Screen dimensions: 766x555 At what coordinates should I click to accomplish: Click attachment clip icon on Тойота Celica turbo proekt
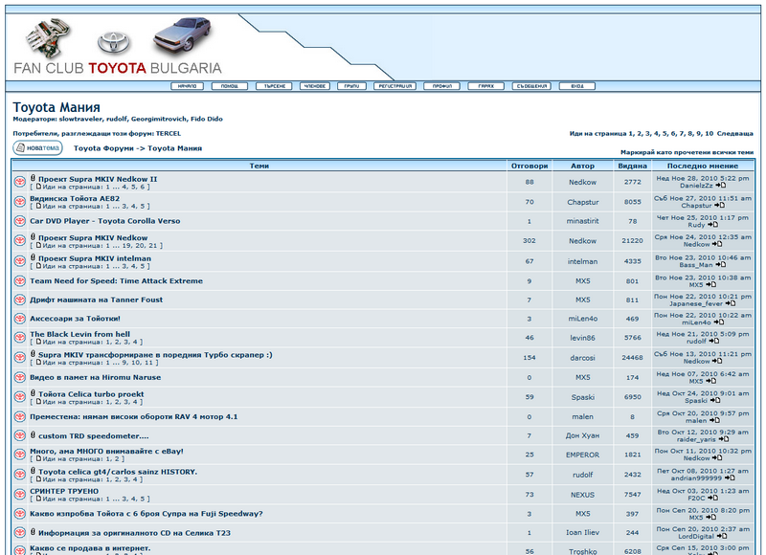pyautogui.click(x=33, y=393)
